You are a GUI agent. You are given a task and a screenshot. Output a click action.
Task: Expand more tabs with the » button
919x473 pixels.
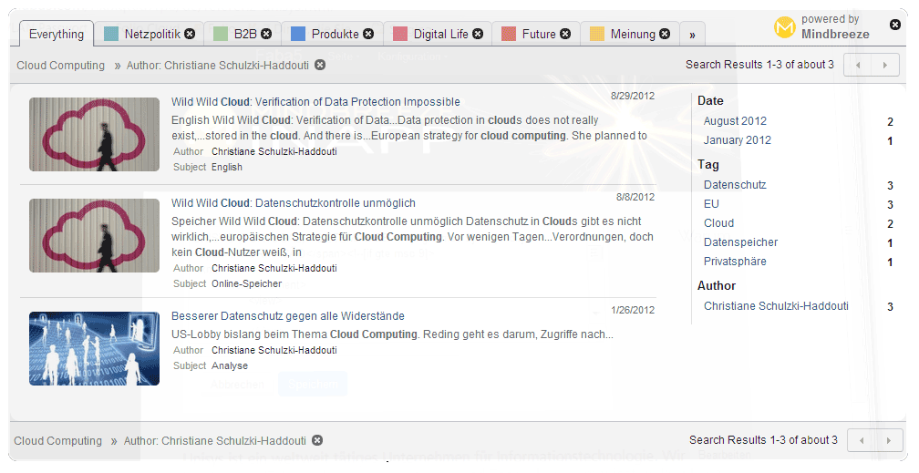point(692,35)
